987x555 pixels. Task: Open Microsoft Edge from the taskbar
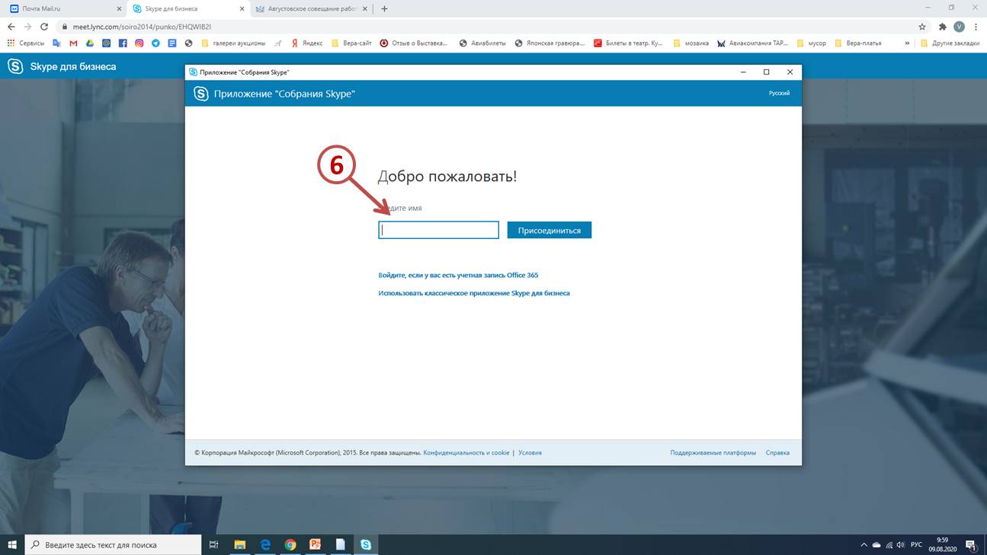click(265, 544)
